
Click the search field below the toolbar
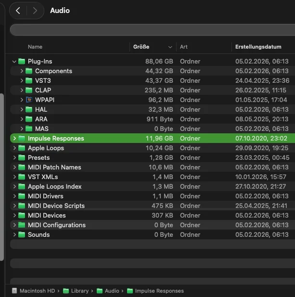(x=152, y=30)
